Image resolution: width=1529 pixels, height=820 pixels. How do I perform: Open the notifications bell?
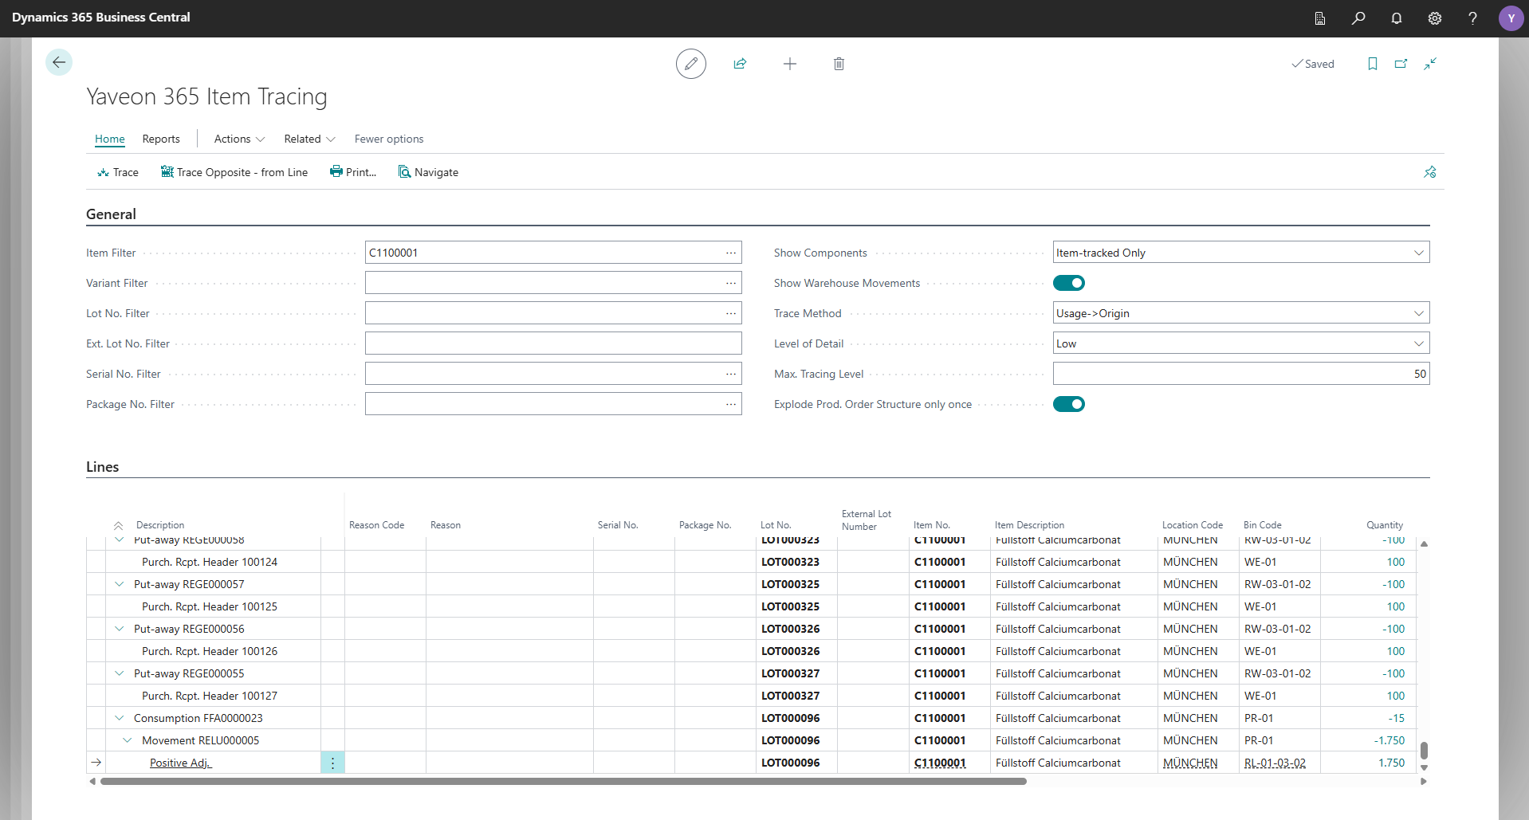tap(1397, 18)
